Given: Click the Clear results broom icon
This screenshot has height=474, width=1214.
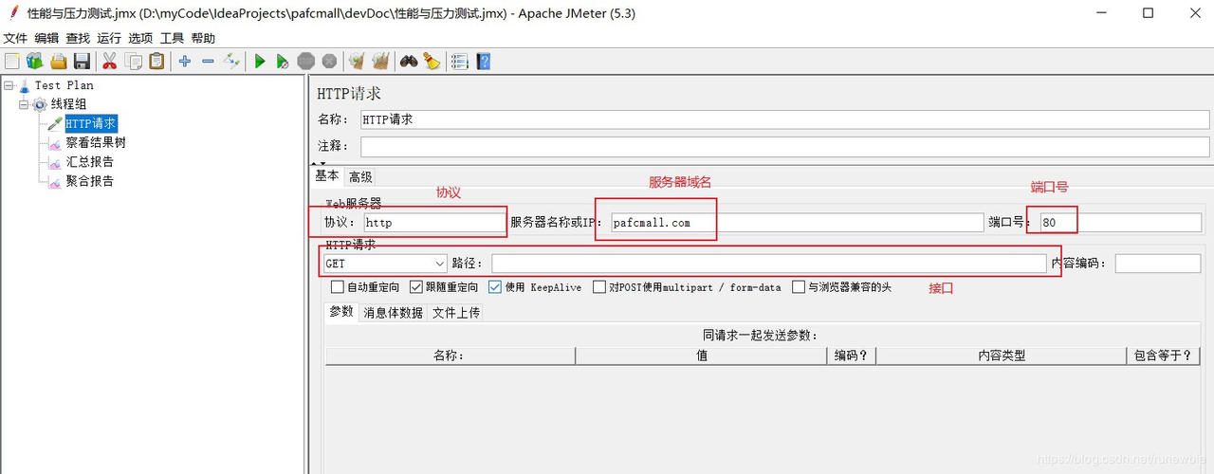Looking at the screenshot, I should coord(357,62).
